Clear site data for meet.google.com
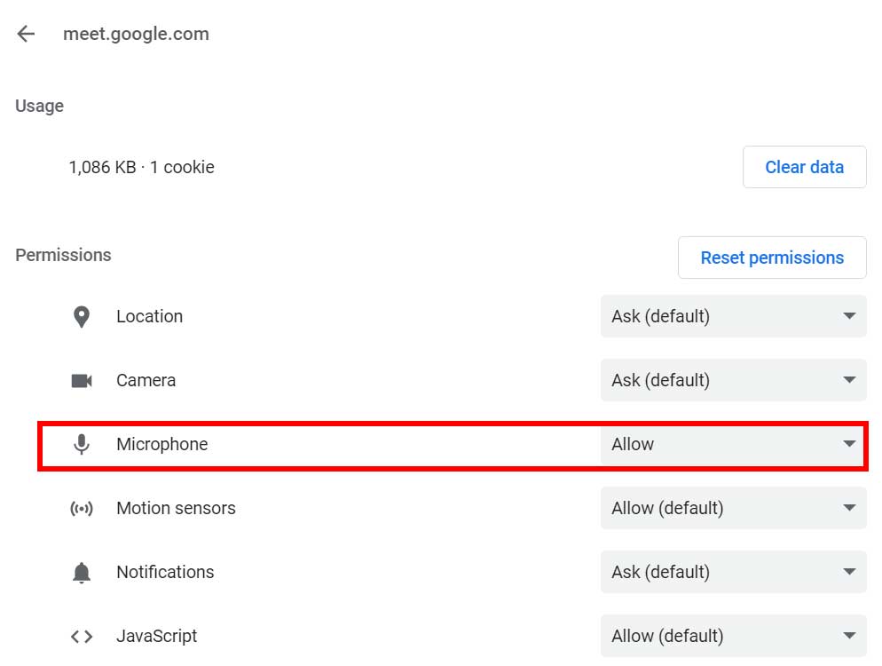882x666 pixels. [805, 167]
